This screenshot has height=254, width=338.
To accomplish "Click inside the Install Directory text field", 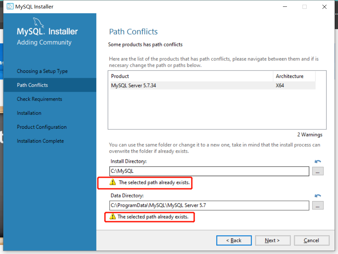I will 209,171.
